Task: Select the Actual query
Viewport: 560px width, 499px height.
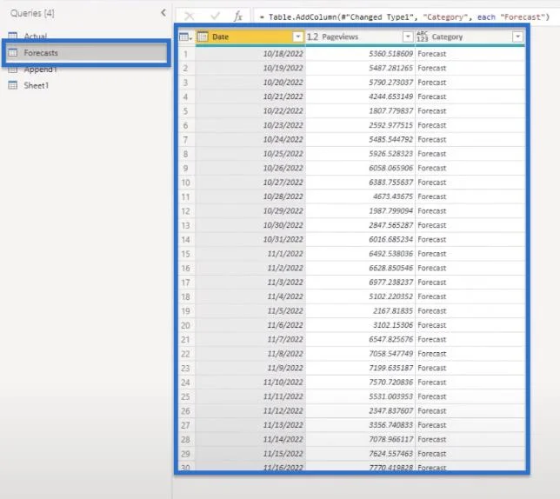Action: (36, 36)
